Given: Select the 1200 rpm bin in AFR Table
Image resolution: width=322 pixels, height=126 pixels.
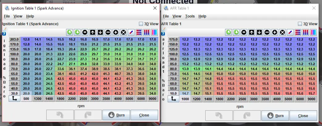Looking at the screenshot, I should coord(197,99).
